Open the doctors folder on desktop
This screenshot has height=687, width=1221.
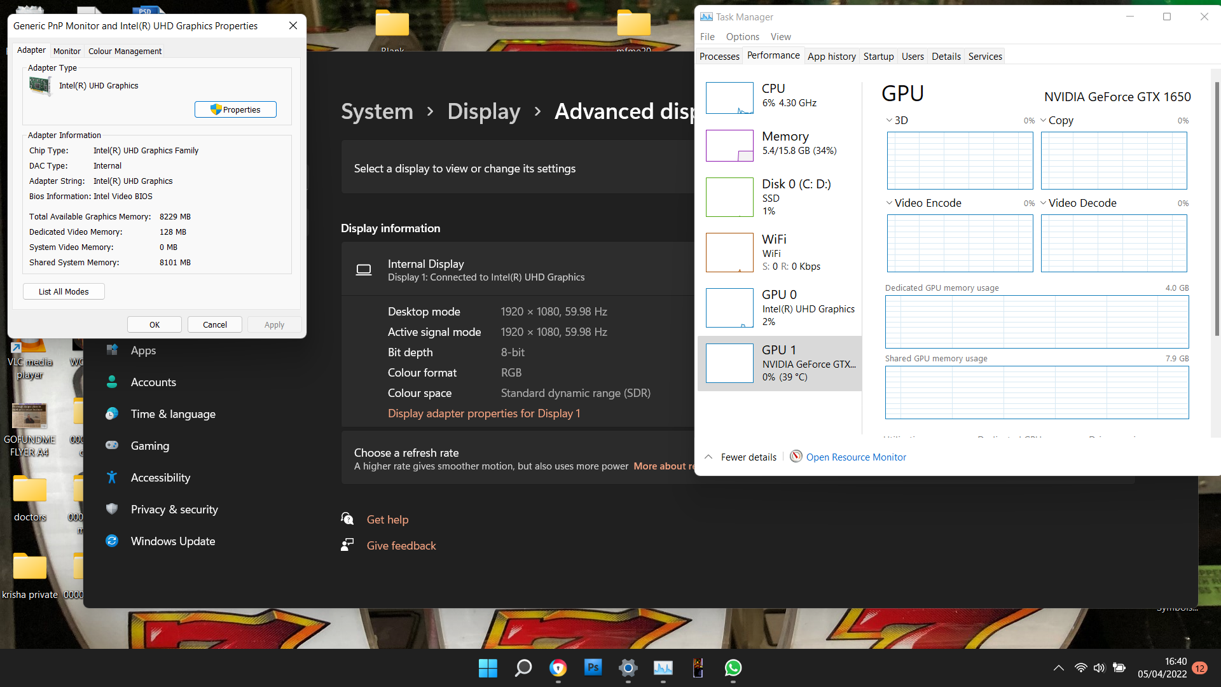click(30, 499)
